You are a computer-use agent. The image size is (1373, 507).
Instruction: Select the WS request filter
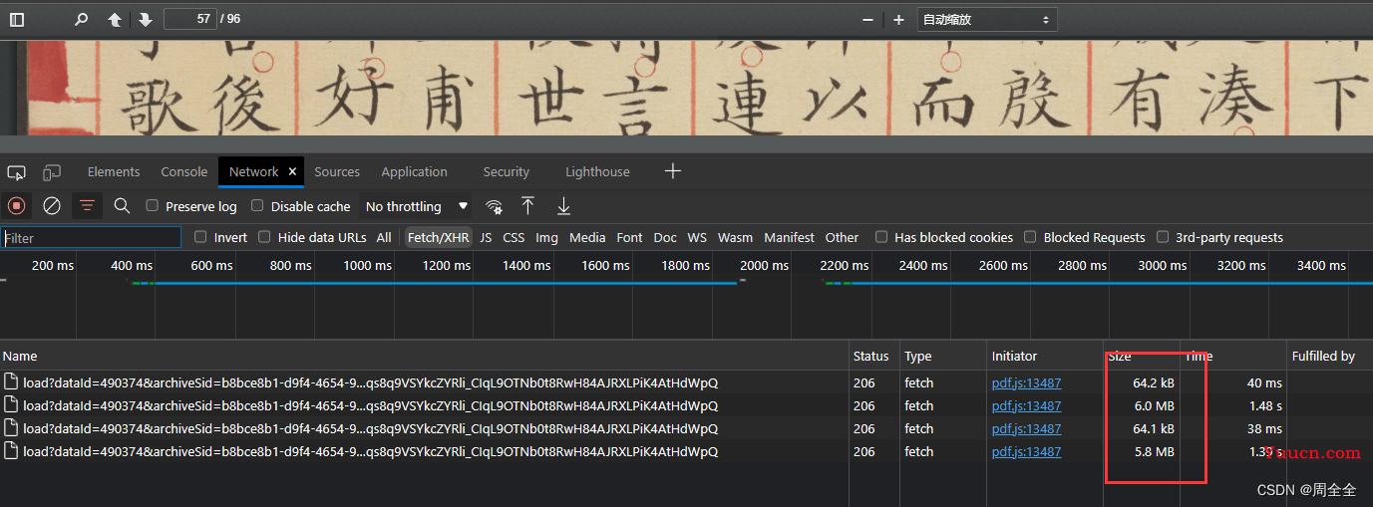pos(697,237)
